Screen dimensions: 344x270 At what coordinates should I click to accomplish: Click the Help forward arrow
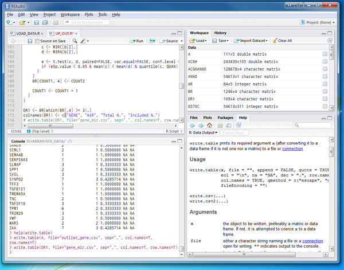tap(201, 125)
